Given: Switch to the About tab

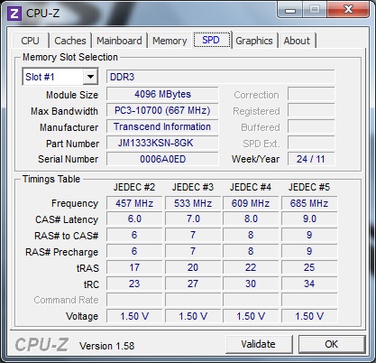Looking at the screenshot, I should (x=297, y=41).
